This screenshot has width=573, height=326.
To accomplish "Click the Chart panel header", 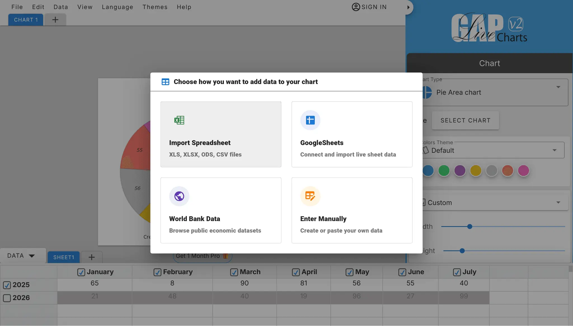I will point(489,63).
